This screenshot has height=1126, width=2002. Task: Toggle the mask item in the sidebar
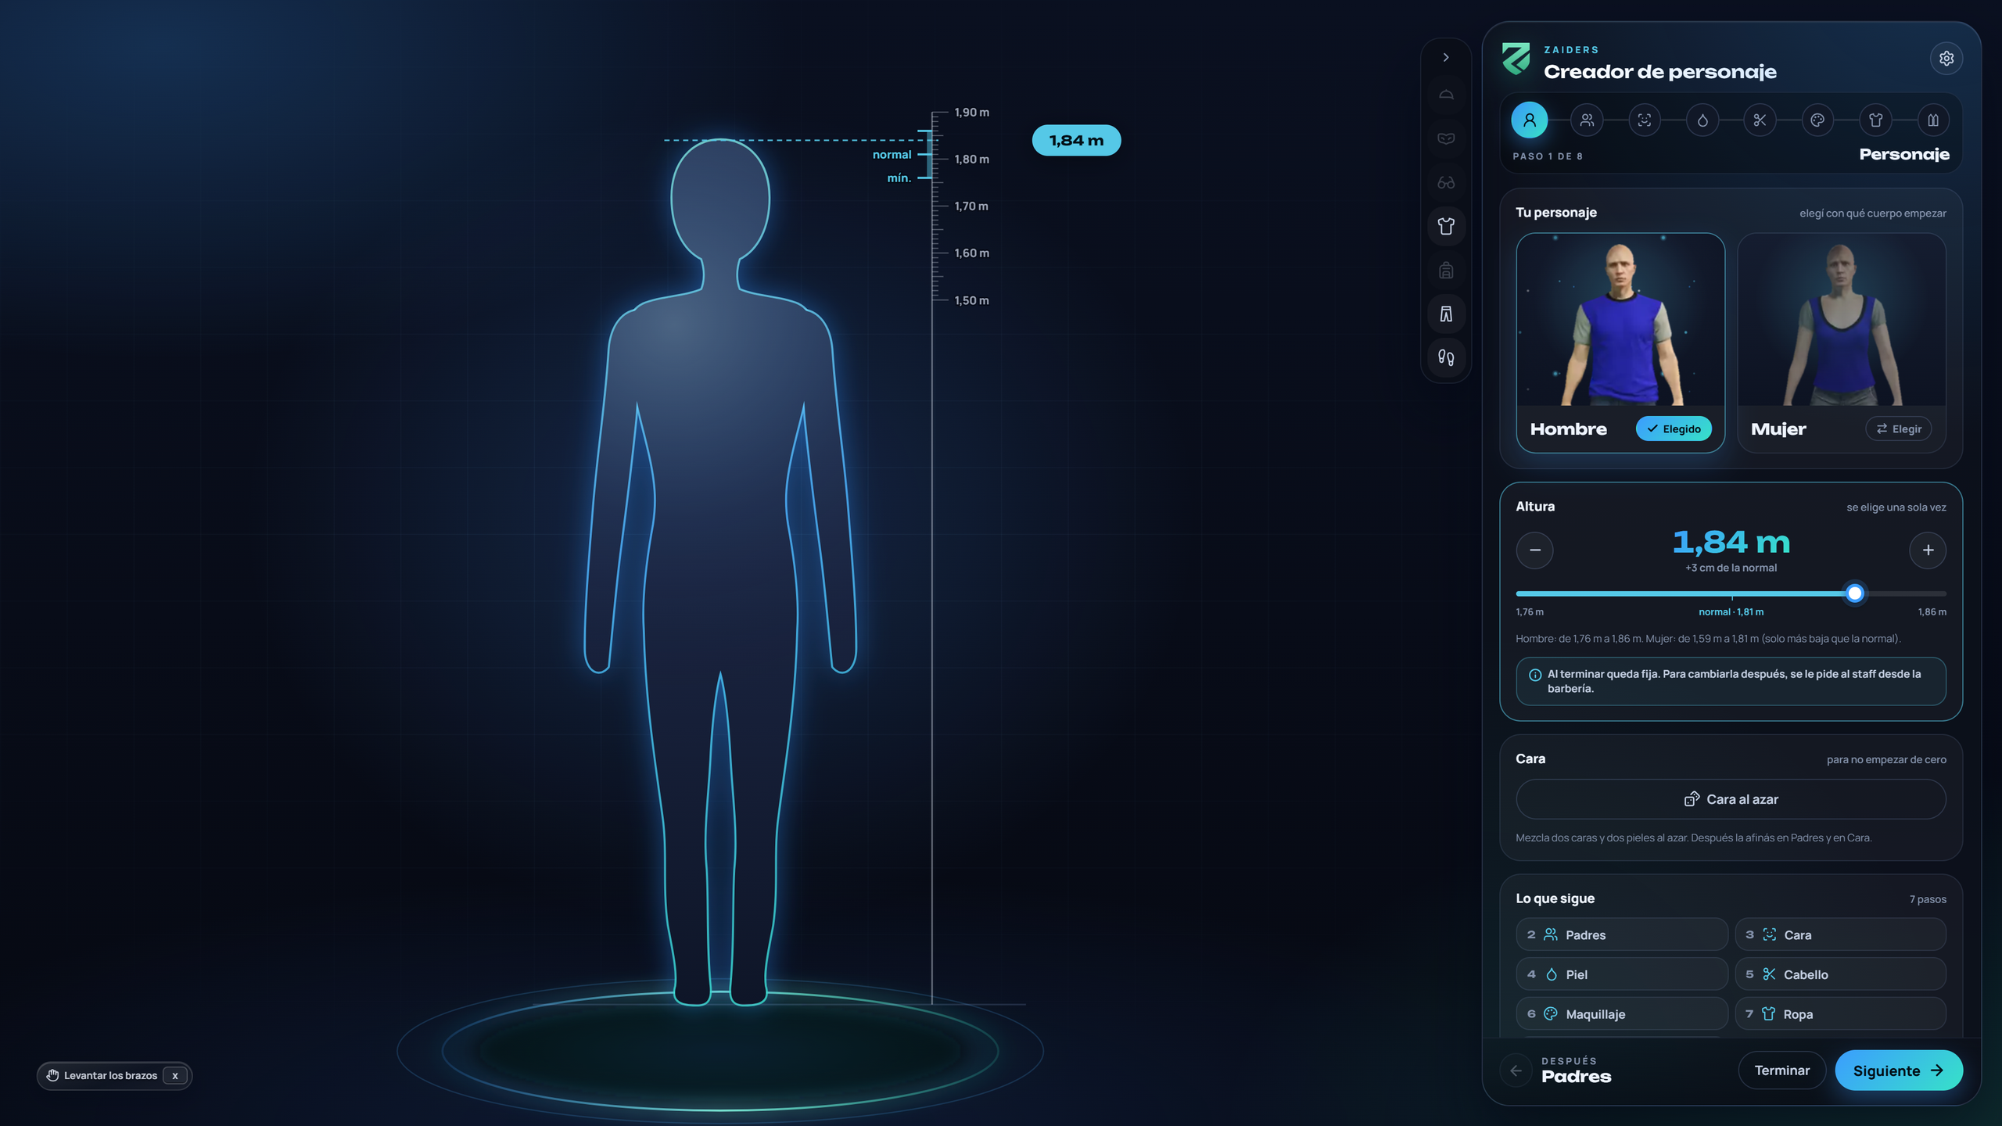click(x=1446, y=139)
